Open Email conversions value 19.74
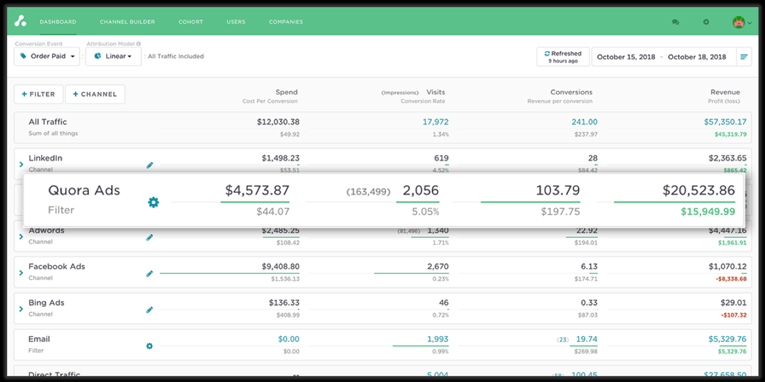 [587, 339]
